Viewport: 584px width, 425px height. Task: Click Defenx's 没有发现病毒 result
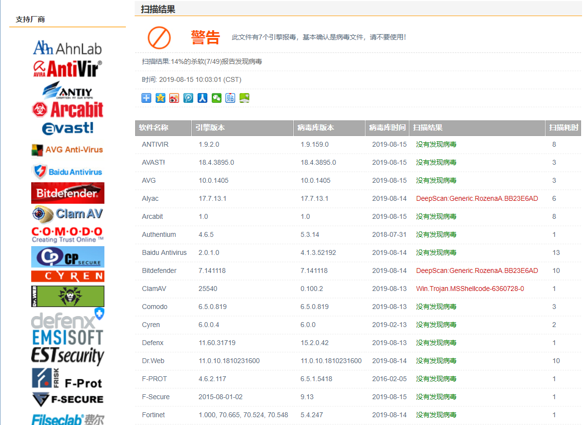click(x=436, y=343)
